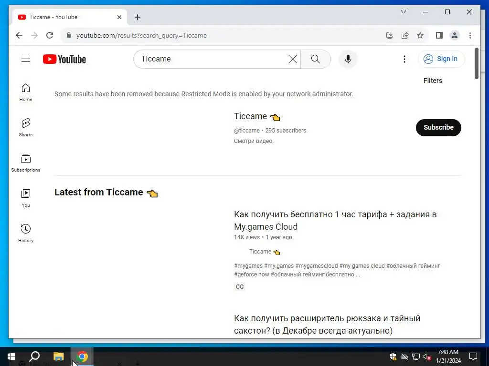Click the Chrome taskbar icon

82,356
